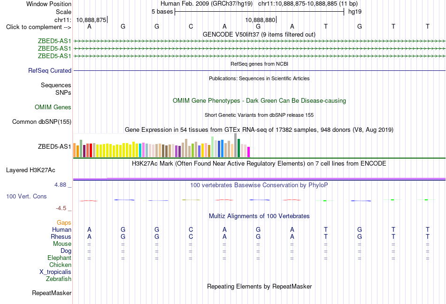
Task: Click the purple H3K27Ac signal bar
Action: [259, 179]
